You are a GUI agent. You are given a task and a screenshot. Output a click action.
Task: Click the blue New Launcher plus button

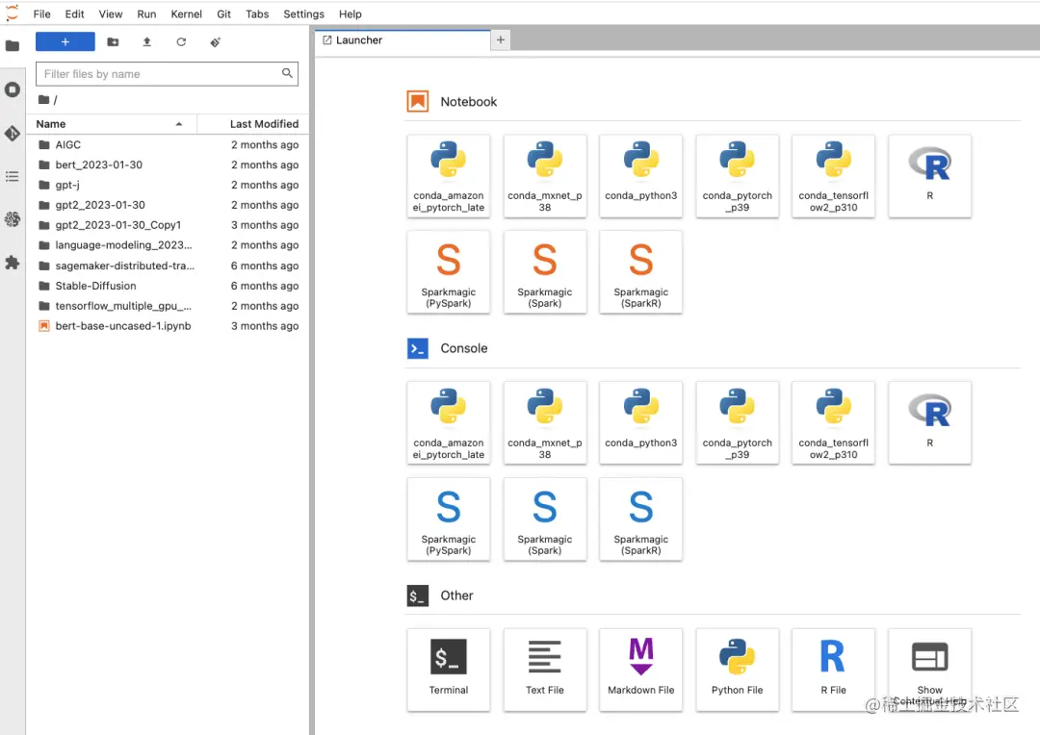coord(65,41)
